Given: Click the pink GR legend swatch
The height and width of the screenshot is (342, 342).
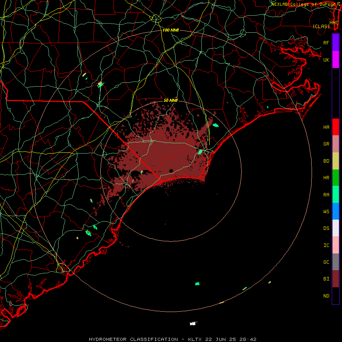Looking at the screenshot, I should (336, 144).
